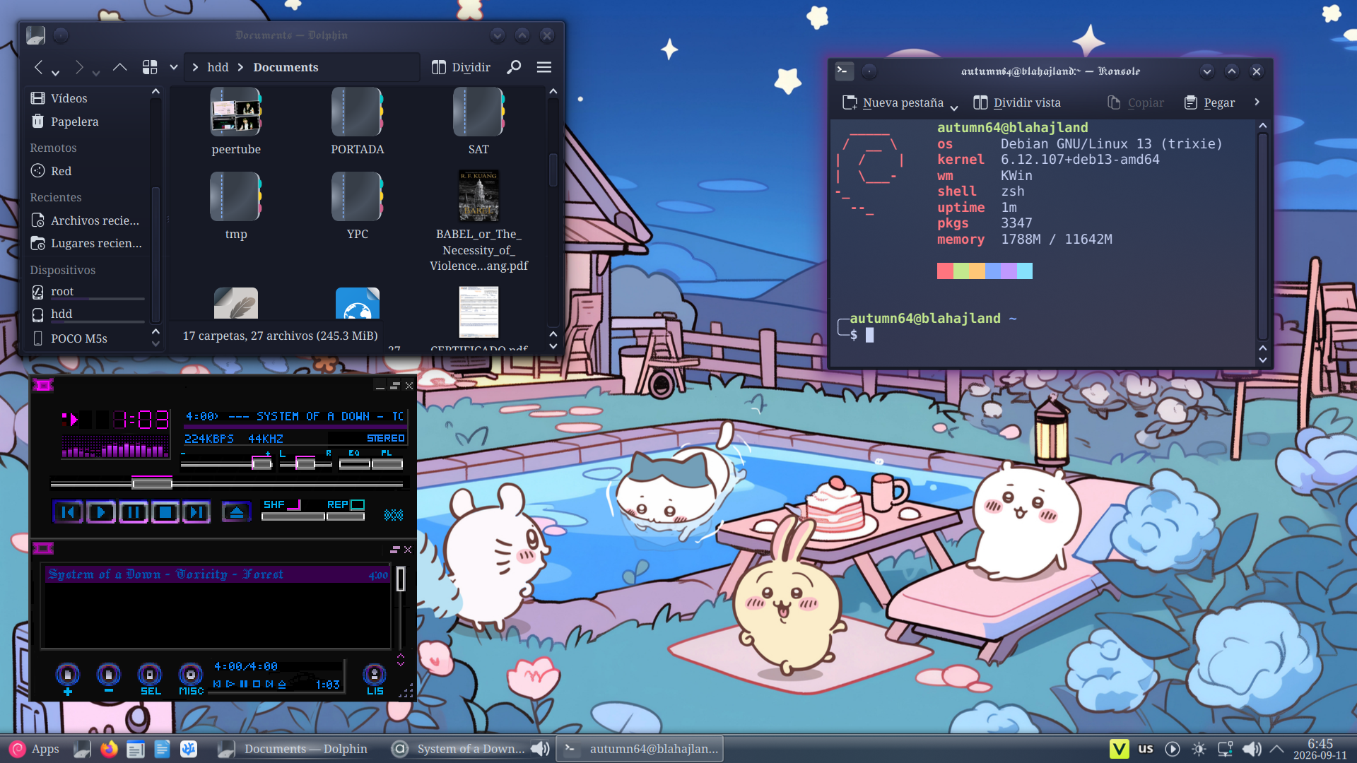Click the volume icon in system tray
The width and height of the screenshot is (1357, 763).
pos(1252,749)
